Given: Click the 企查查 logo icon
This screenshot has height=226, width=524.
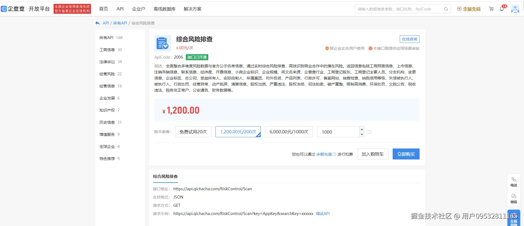Looking at the screenshot, I should (4, 9).
